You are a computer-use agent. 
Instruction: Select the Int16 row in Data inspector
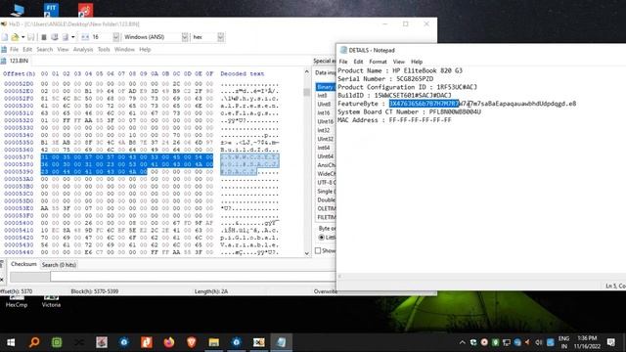point(326,113)
